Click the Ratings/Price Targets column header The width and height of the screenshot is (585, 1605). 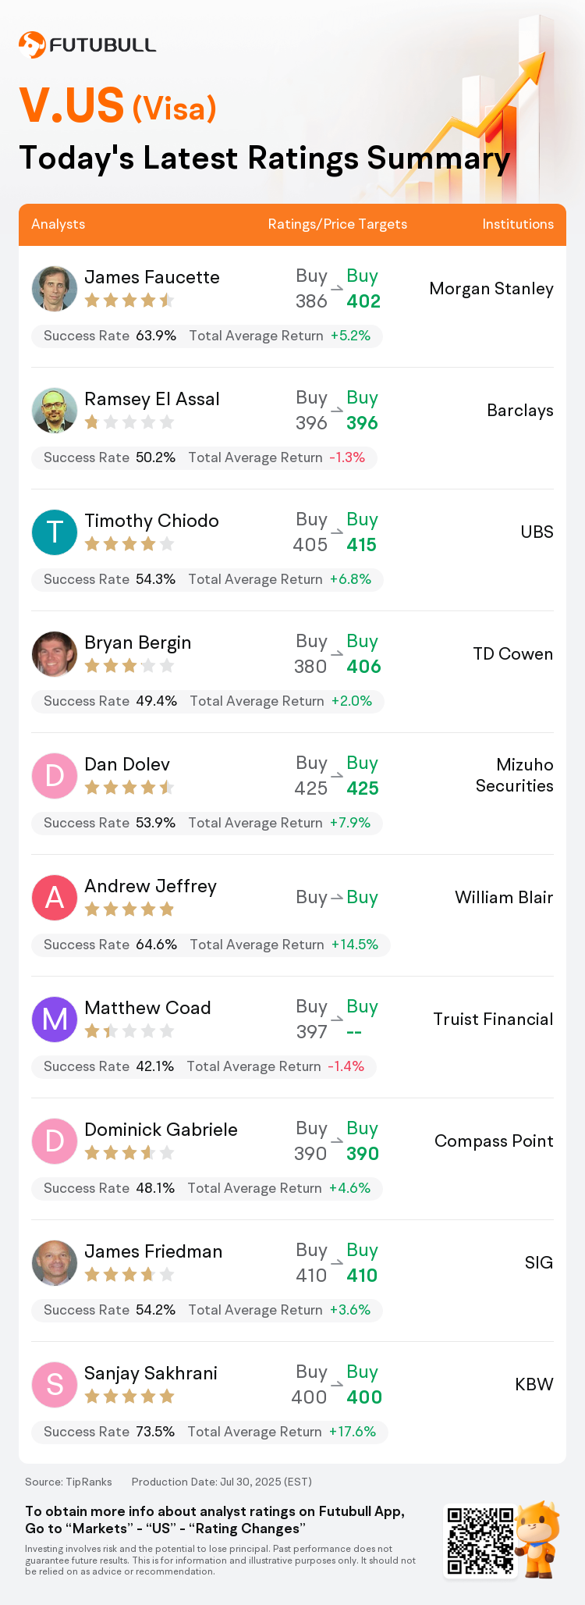(338, 224)
